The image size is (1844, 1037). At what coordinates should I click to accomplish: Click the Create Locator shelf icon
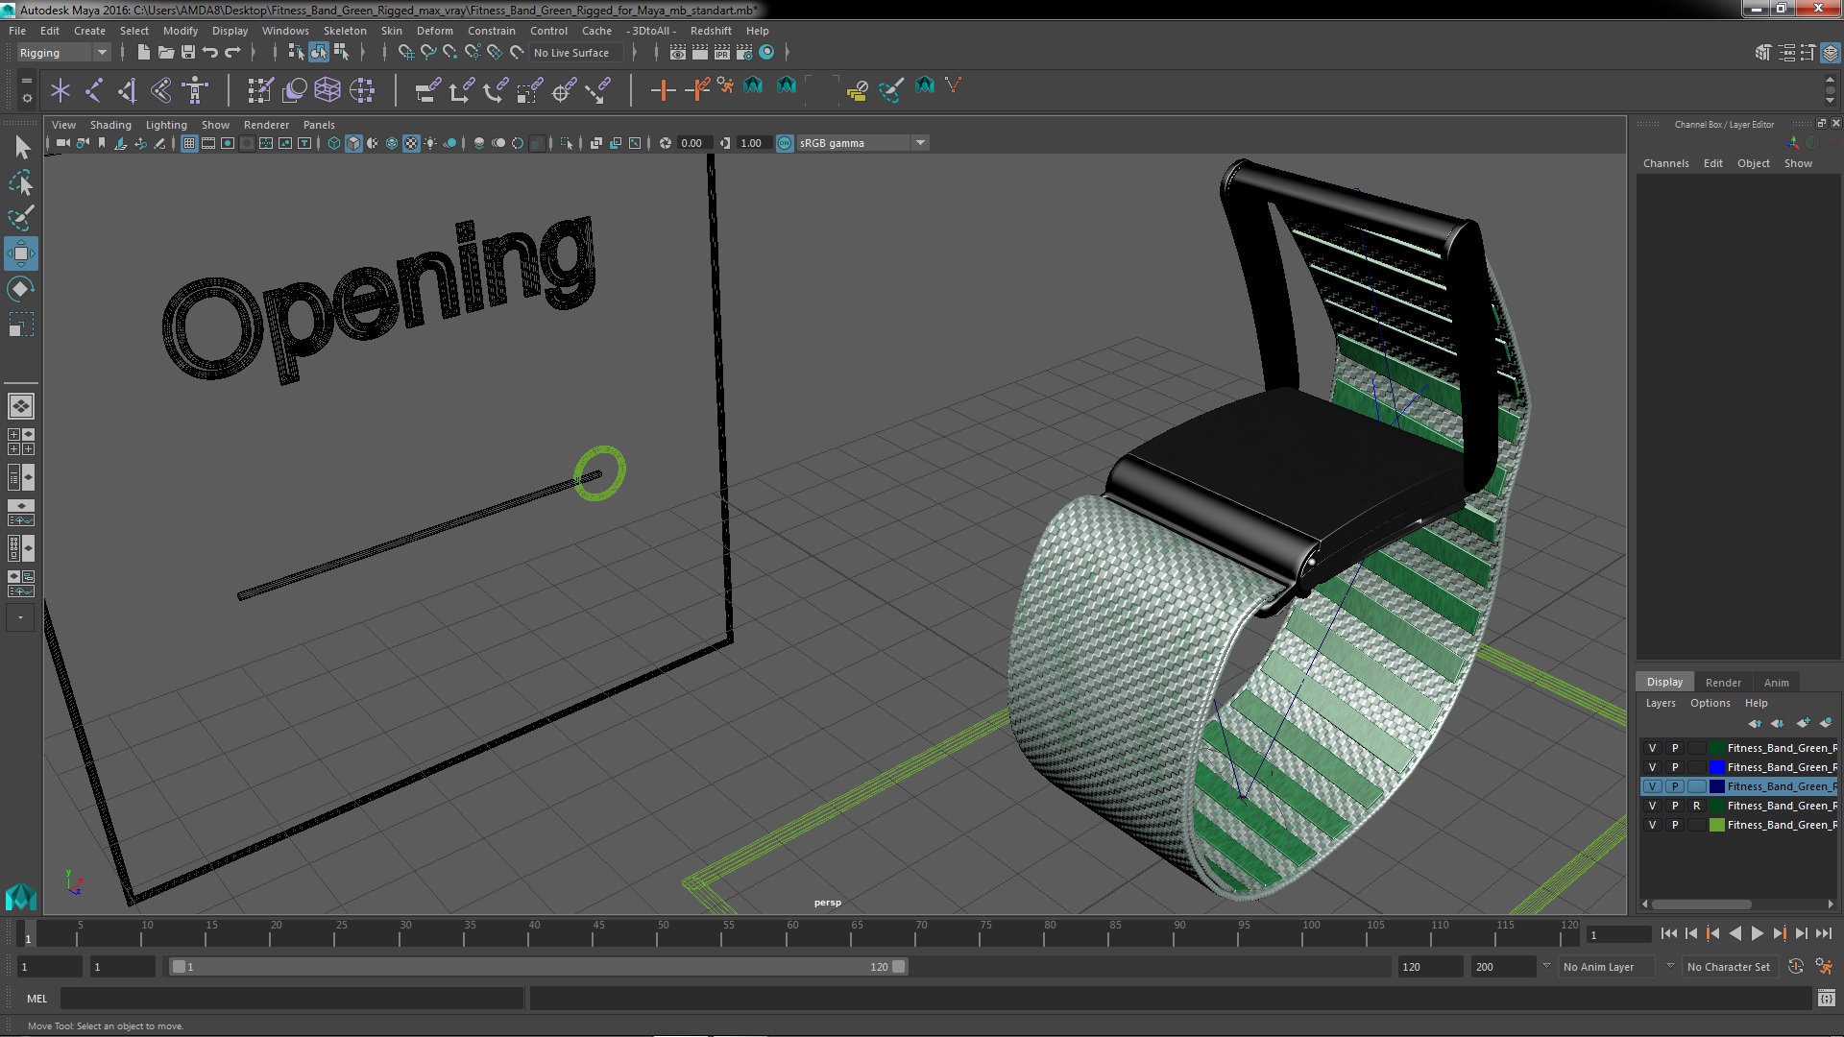click(60, 90)
